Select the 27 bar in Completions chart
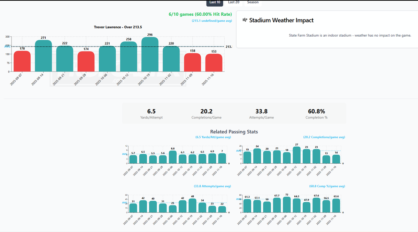This screenshot has height=232, width=418. (x=296, y=155)
